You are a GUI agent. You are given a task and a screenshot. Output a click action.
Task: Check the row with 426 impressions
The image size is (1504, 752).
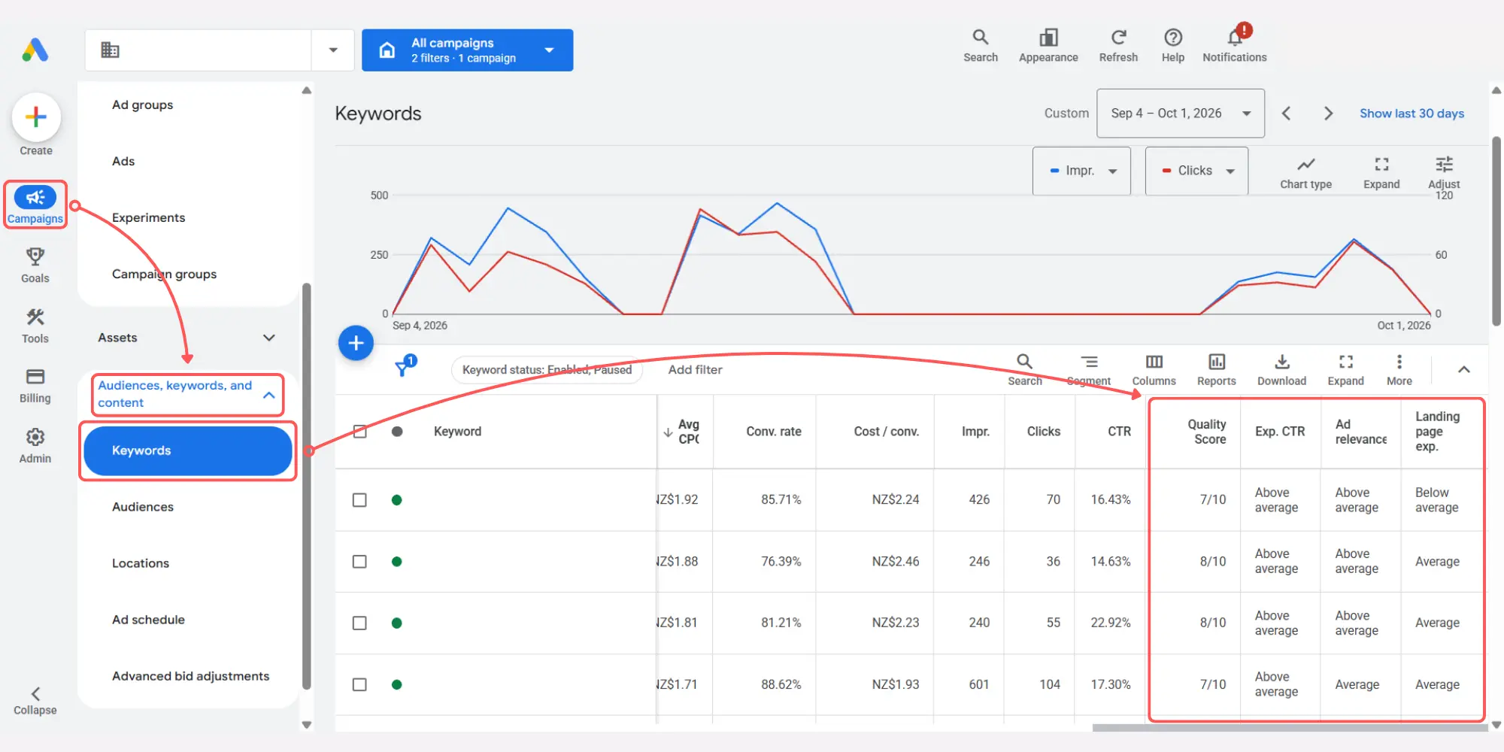360,500
